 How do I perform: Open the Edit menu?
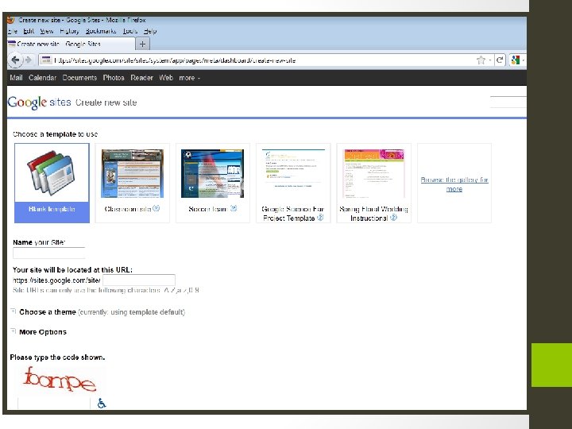29,31
